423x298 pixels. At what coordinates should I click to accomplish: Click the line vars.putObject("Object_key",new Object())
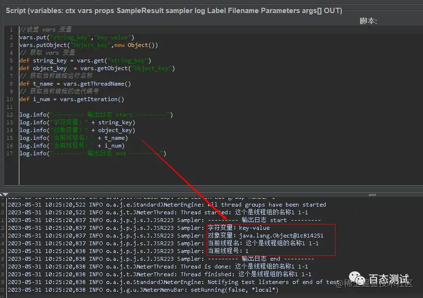click(89, 45)
